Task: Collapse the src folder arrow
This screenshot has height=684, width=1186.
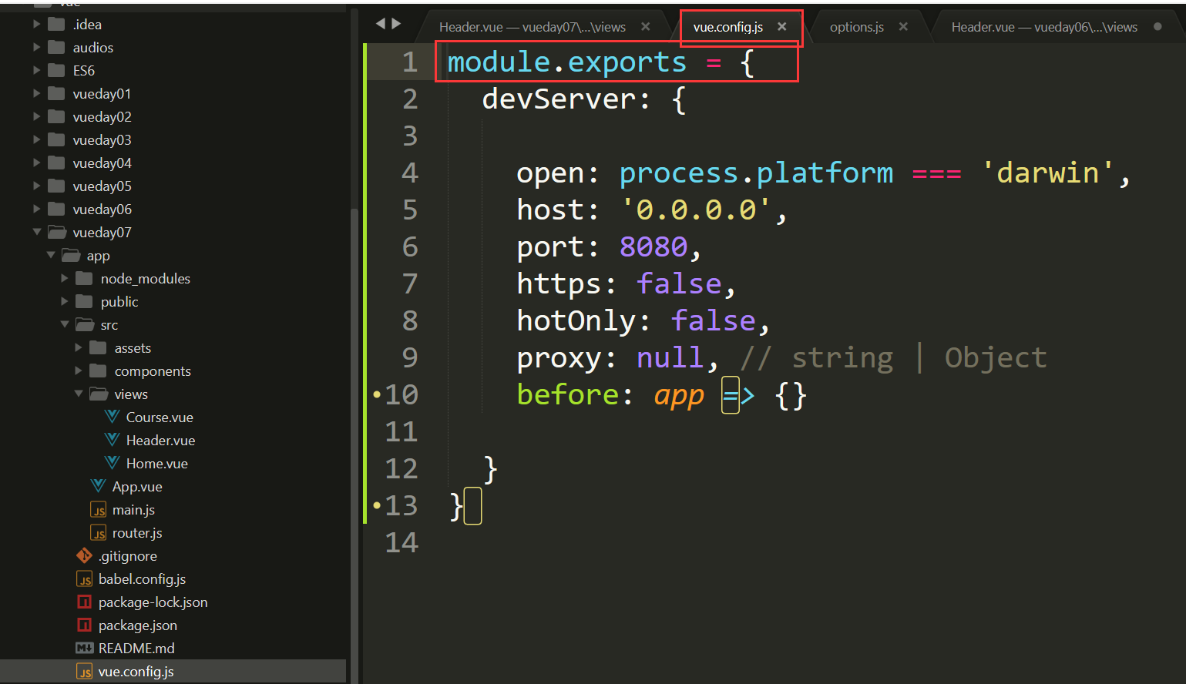Action: pos(64,324)
